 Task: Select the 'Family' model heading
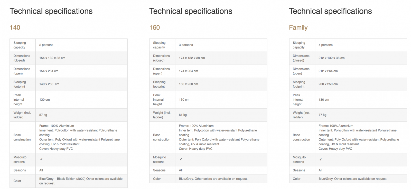click(x=298, y=27)
